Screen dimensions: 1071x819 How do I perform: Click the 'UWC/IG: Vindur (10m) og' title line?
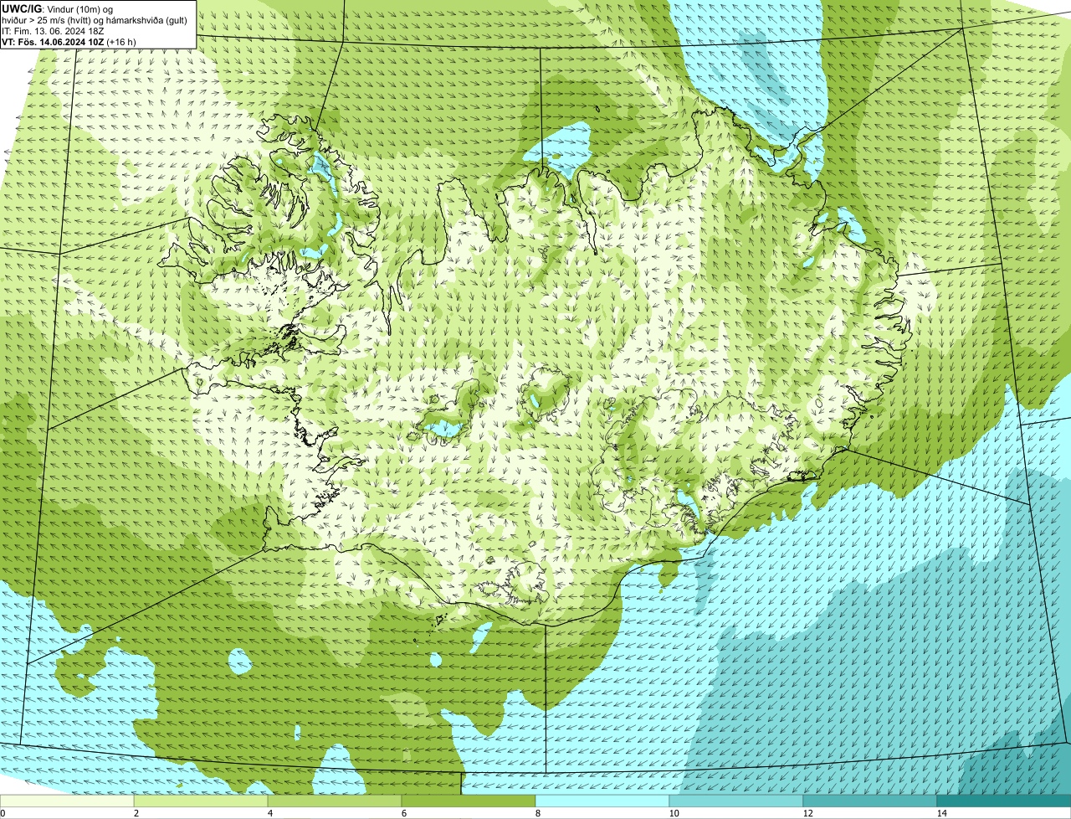tap(58, 9)
